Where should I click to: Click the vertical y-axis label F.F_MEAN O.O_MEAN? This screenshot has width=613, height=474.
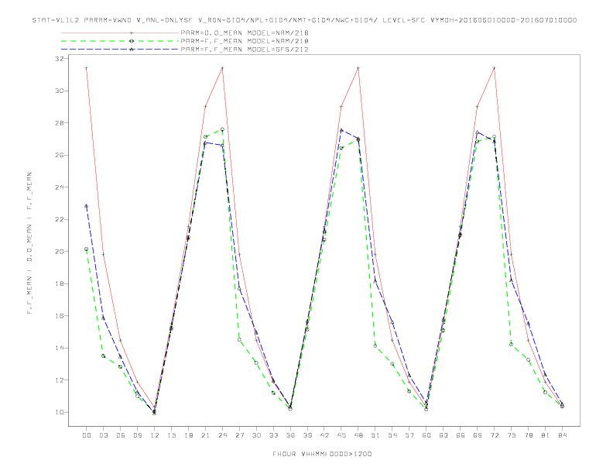tap(29, 243)
